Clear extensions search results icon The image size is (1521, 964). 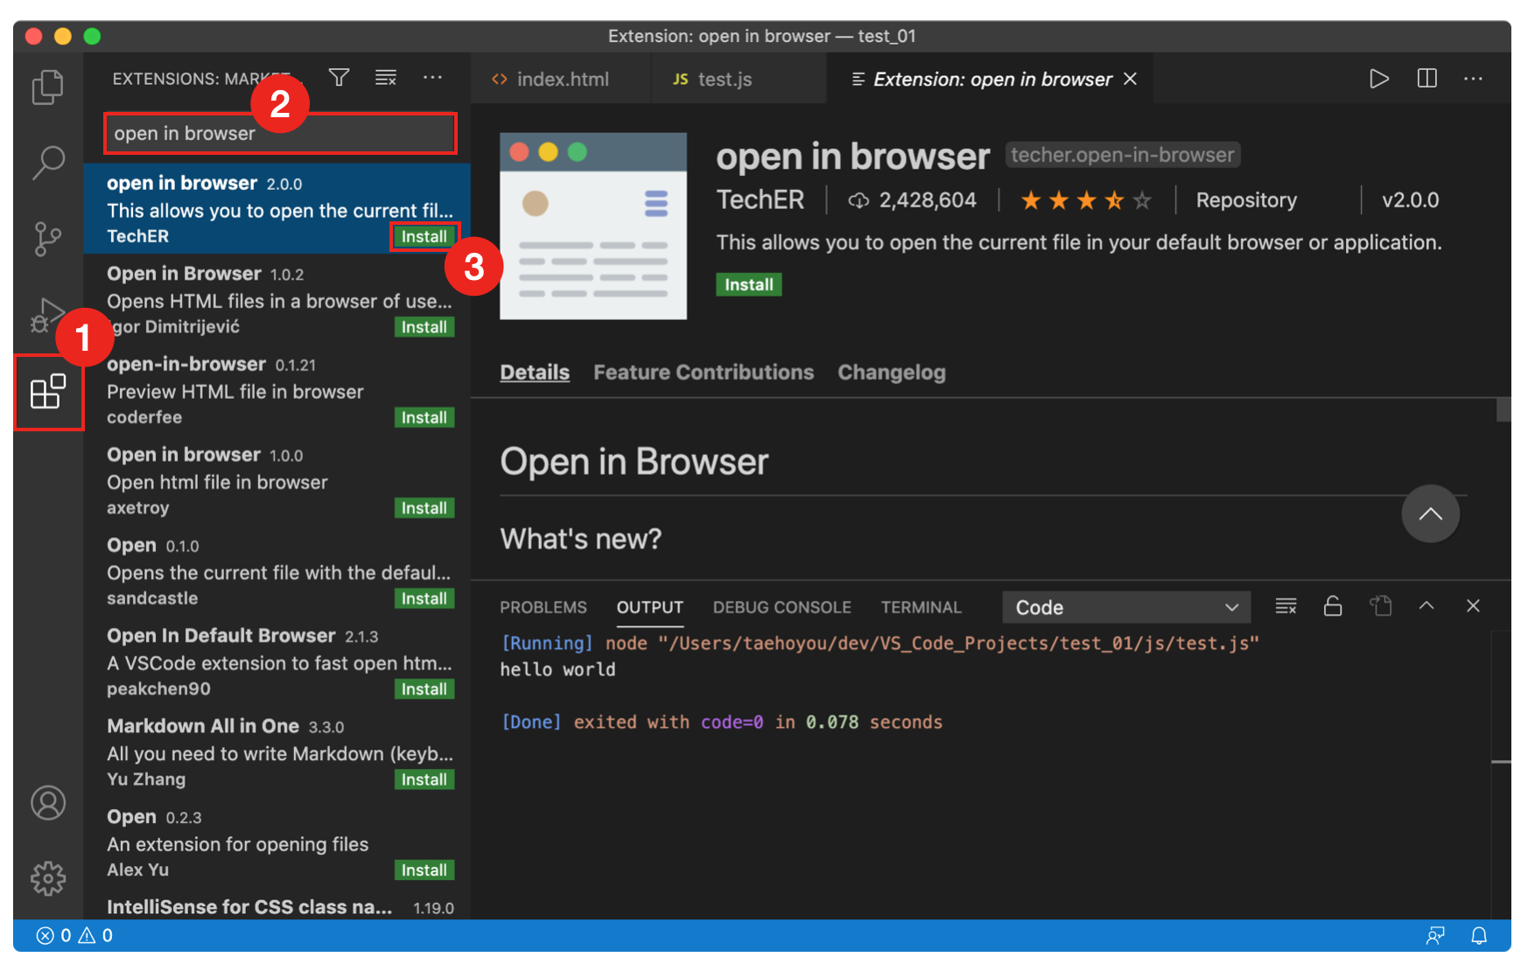pos(386,78)
